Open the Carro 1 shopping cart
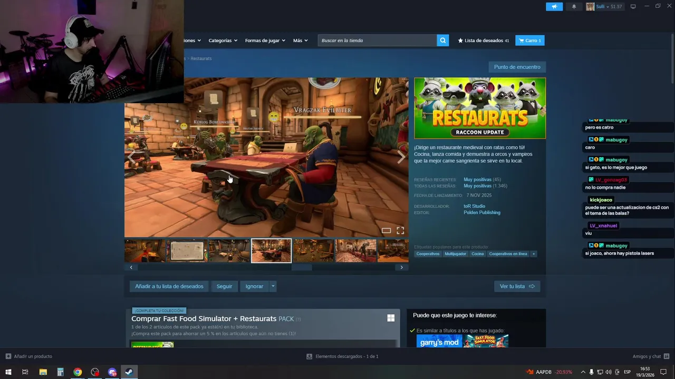 pyautogui.click(x=530, y=41)
